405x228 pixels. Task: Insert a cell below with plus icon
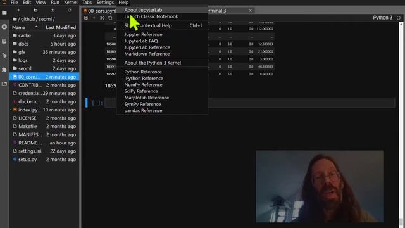tap(94, 18)
